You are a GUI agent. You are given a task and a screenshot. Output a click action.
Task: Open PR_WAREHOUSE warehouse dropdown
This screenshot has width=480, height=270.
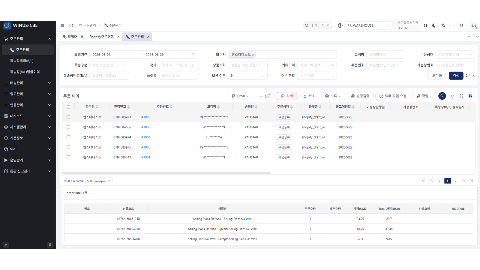[368, 25]
